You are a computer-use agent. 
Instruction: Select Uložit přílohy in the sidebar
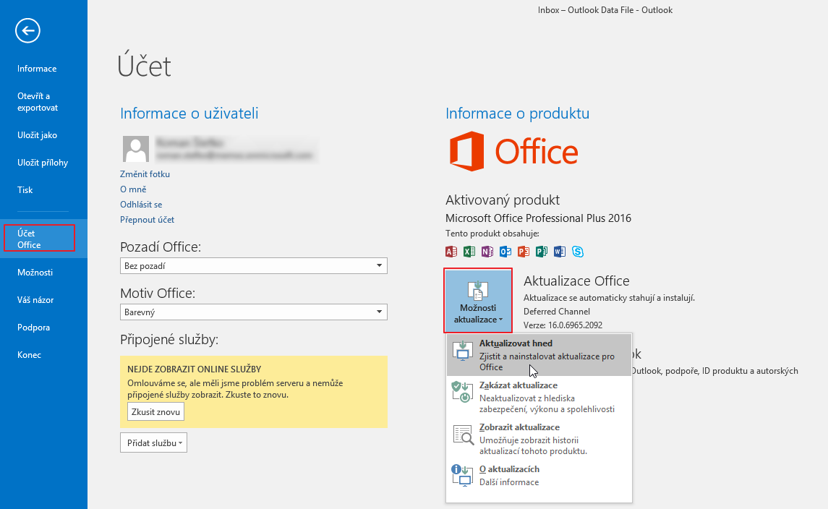pyautogui.click(x=43, y=163)
